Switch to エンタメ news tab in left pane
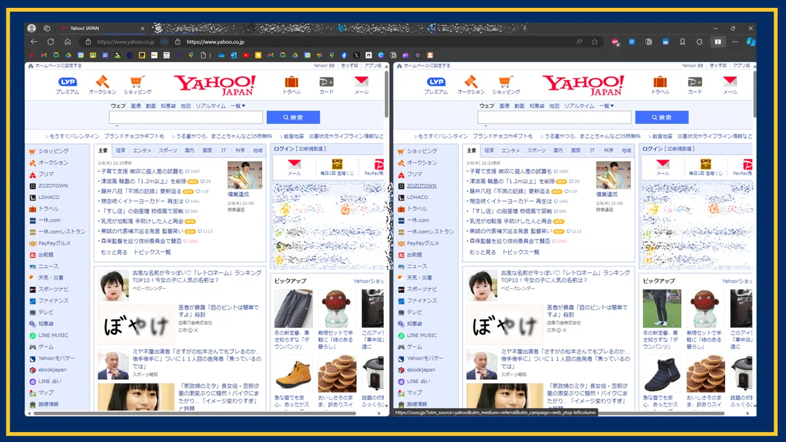 (x=142, y=151)
